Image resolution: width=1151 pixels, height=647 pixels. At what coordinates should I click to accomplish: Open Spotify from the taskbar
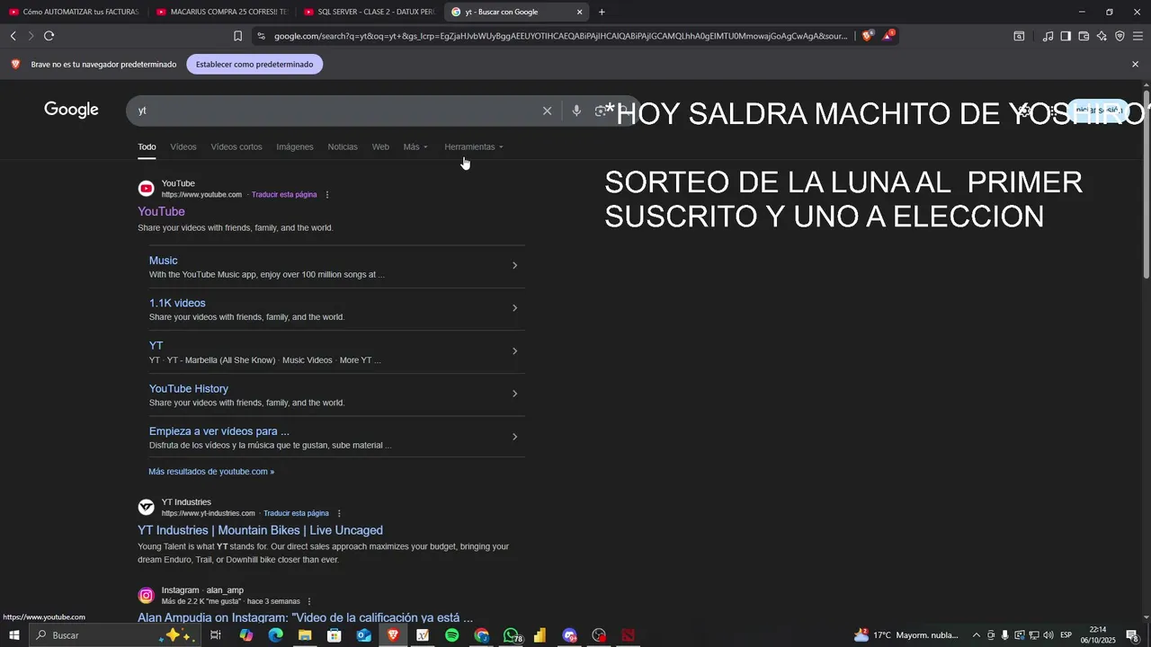pos(451,635)
